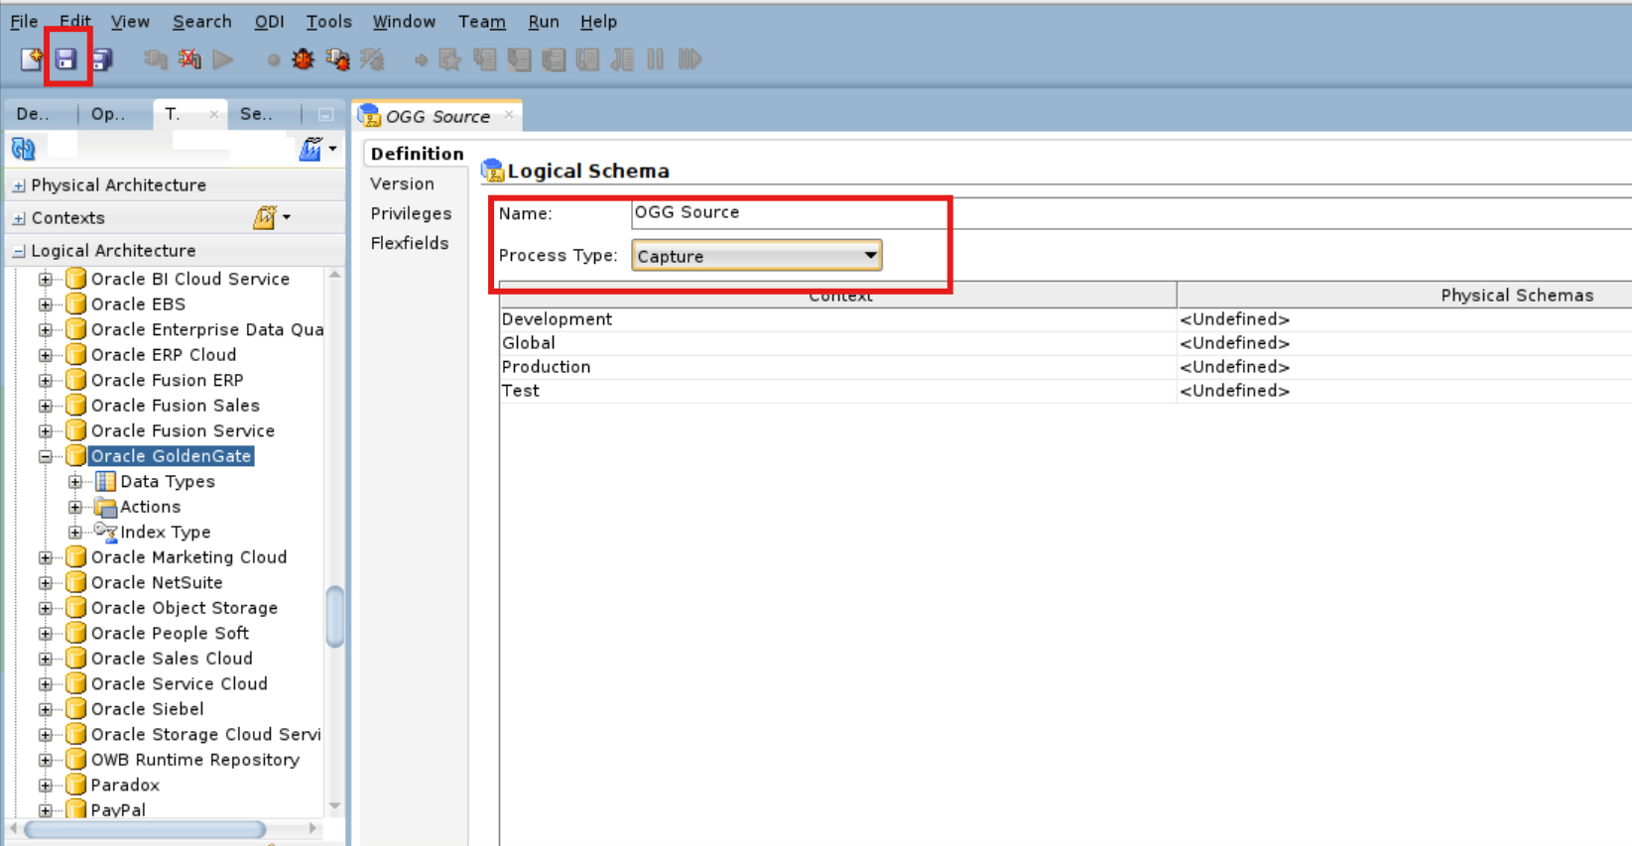Click the Connect to debug session icon
This screenshot has width=1632, height=846.
pyautogui.click(x=337, y=60)
